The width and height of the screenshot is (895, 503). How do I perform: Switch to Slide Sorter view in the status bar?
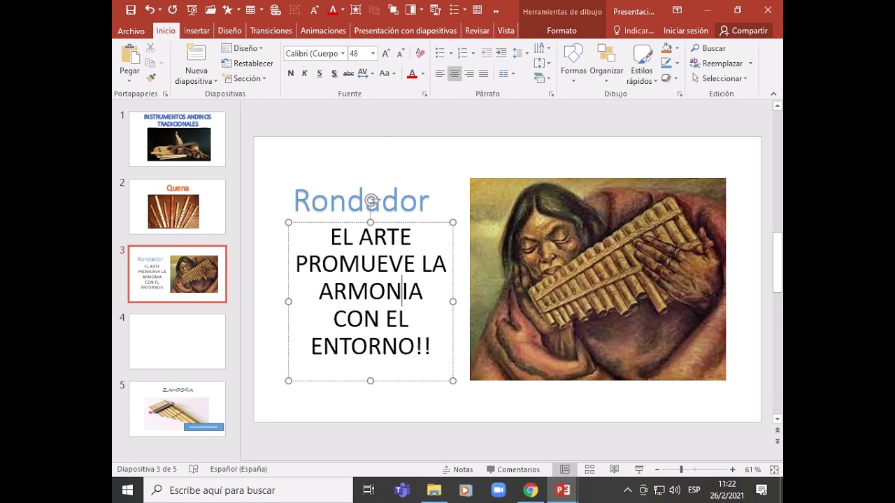tap(589, 469)
